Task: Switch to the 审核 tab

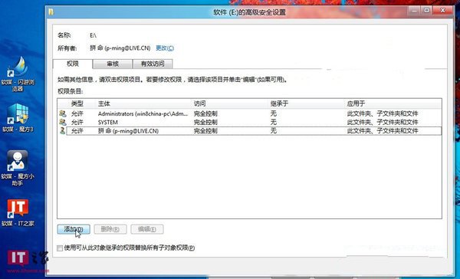Action: coord(113,64)
